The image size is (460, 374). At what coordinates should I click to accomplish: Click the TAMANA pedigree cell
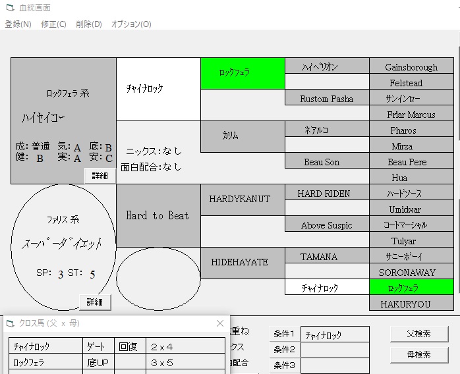pos(327,255)
